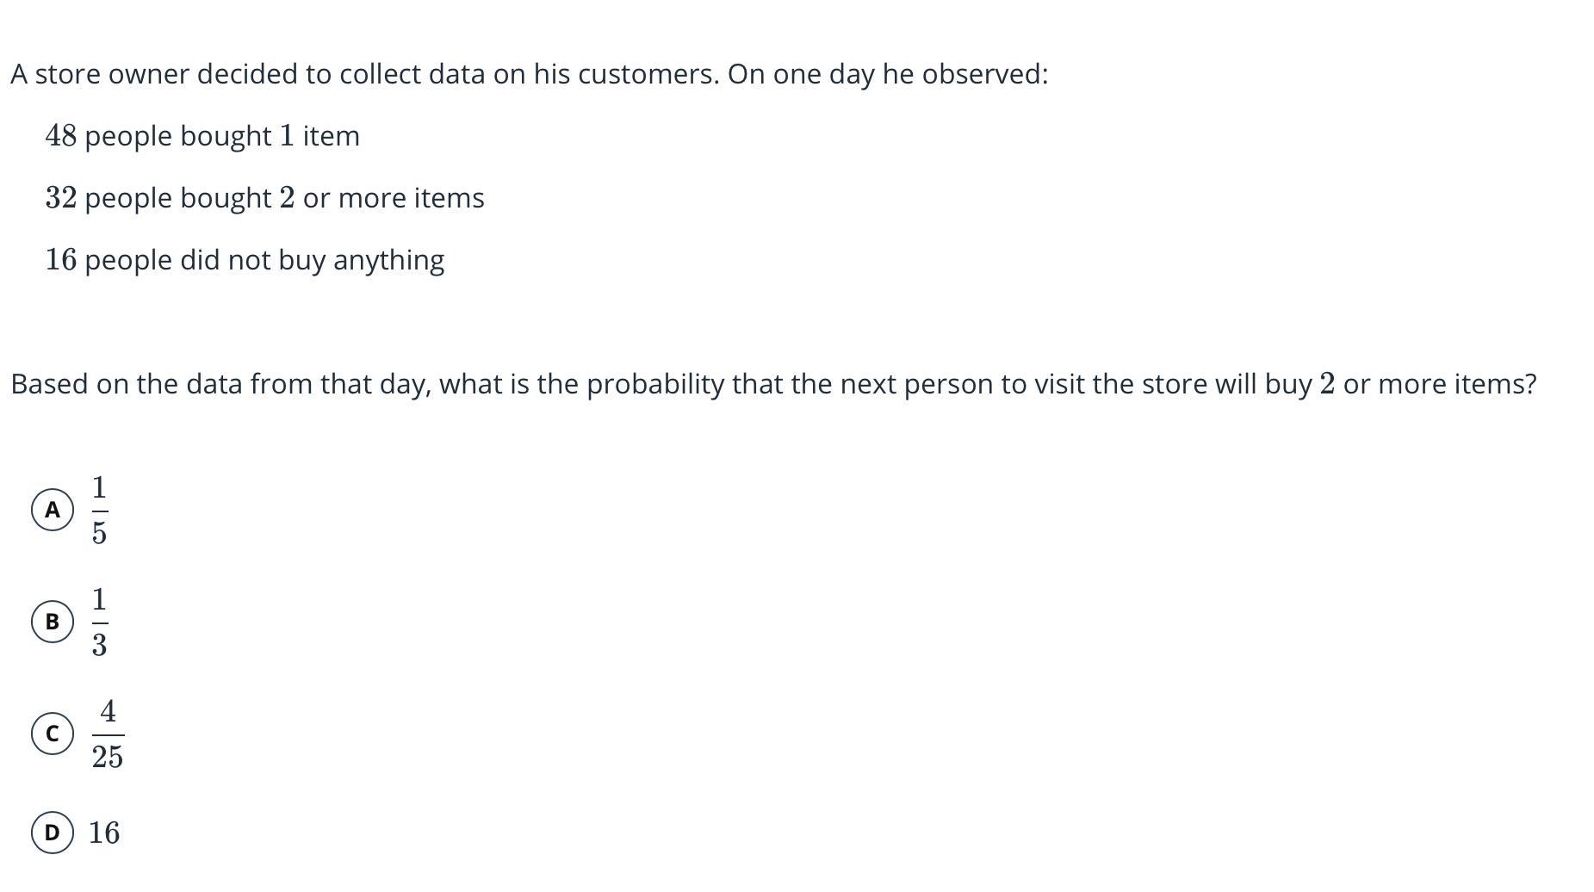
Task: Mark the option D circle
Action: click(x=53, y=833)
